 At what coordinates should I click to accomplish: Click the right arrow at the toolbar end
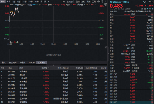106,1
